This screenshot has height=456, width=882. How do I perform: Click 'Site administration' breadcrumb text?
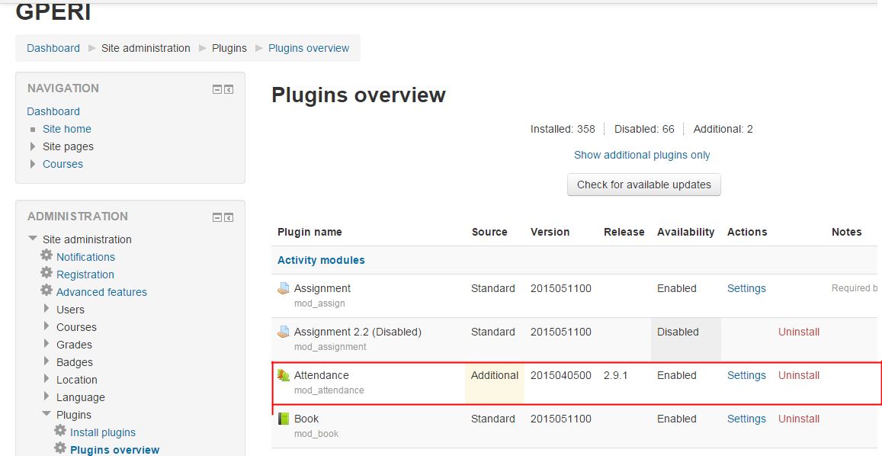coord(146,48)
